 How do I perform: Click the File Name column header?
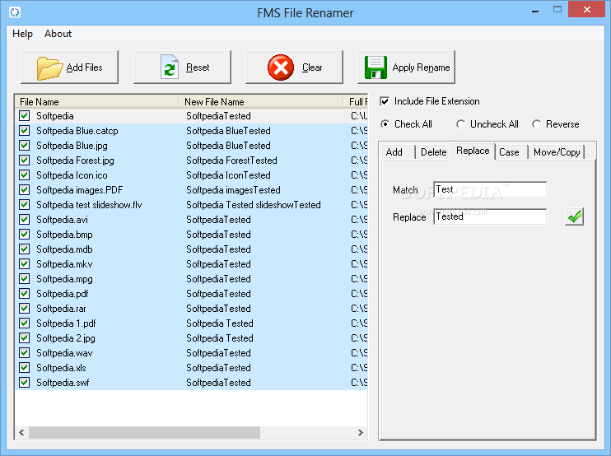click(x=97, y=101)
